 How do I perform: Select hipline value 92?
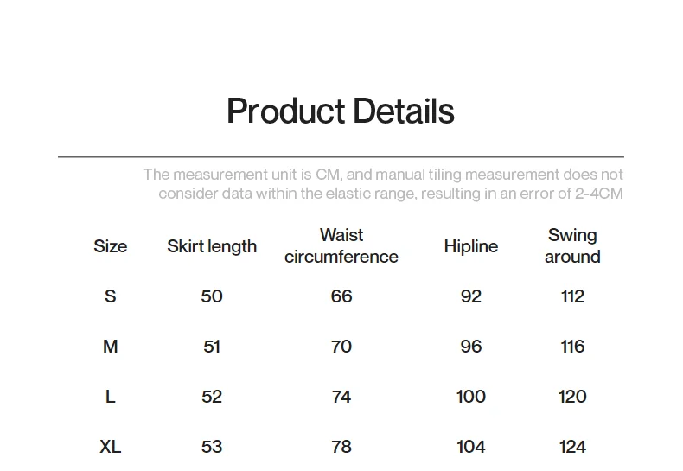[x=471, y=296]
